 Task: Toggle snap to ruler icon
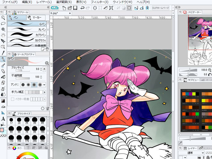pos(136,8)
